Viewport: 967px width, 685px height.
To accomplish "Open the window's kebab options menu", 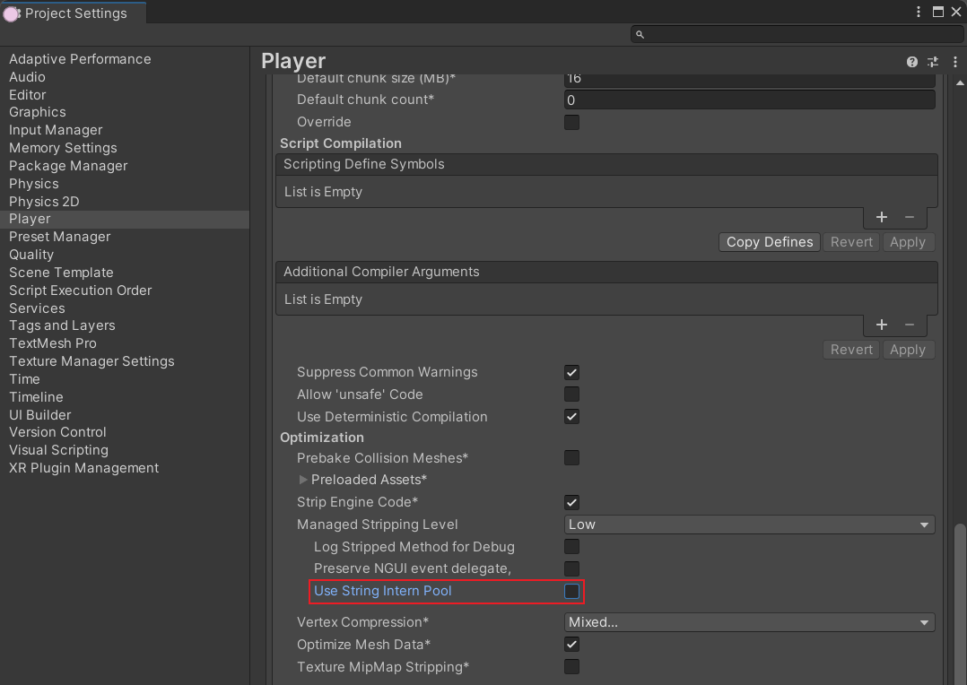I will [919, 13].
